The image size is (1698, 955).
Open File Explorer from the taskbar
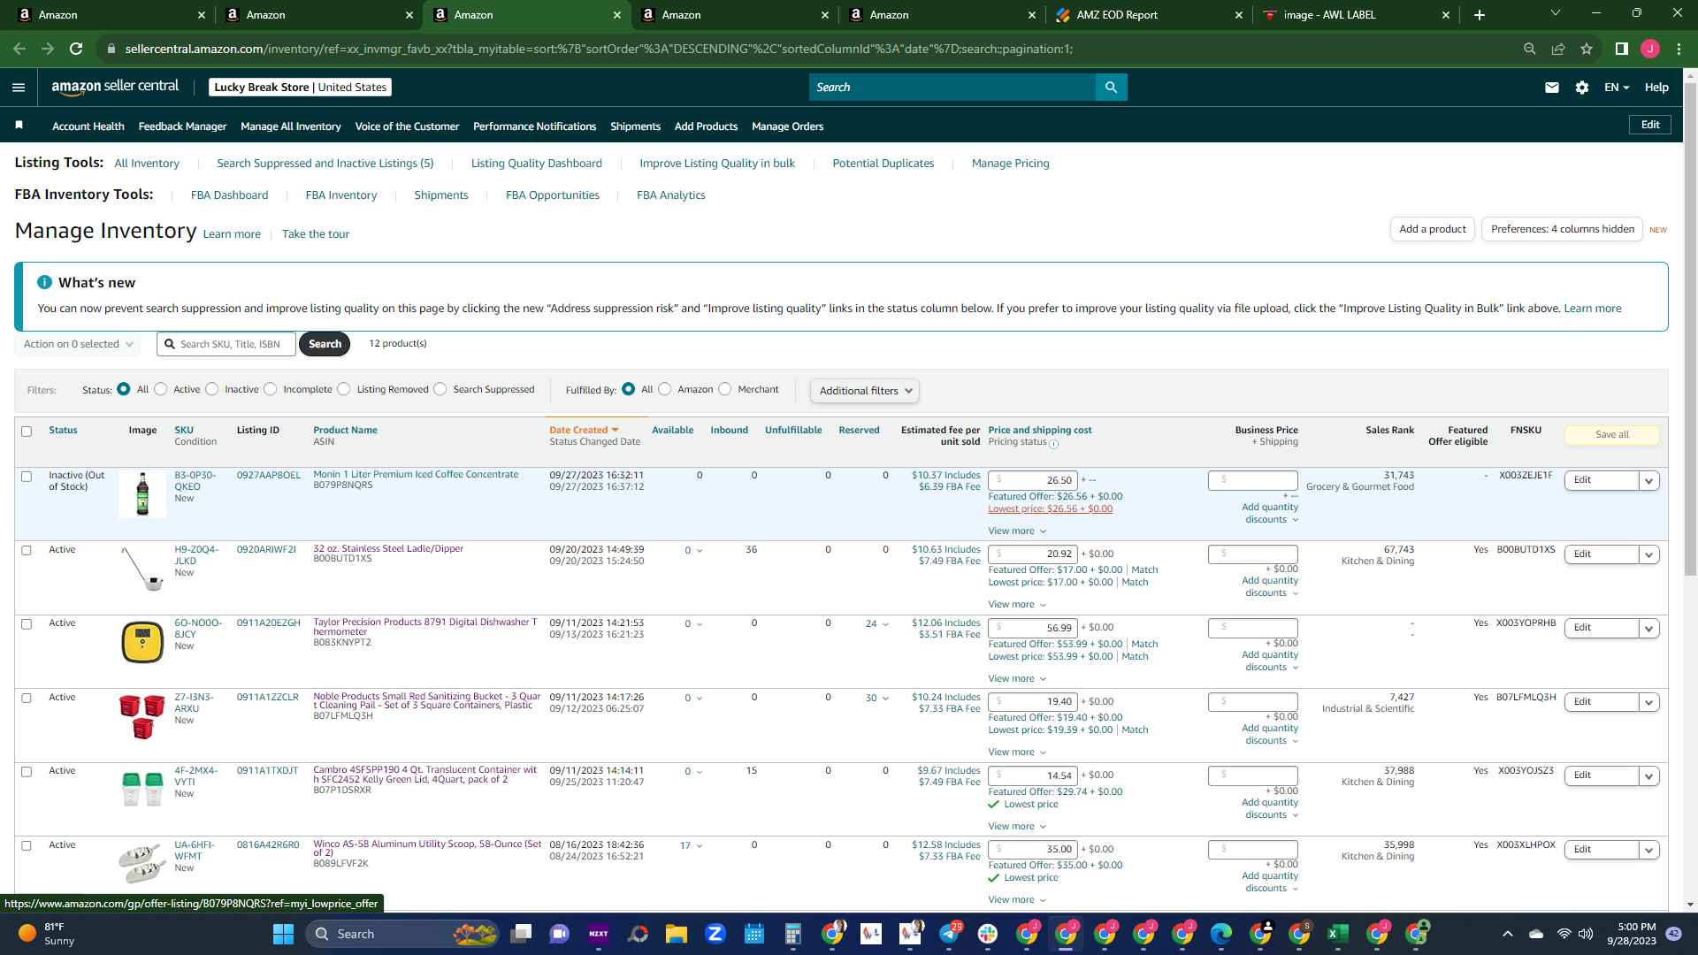click(x=677, y=934)
